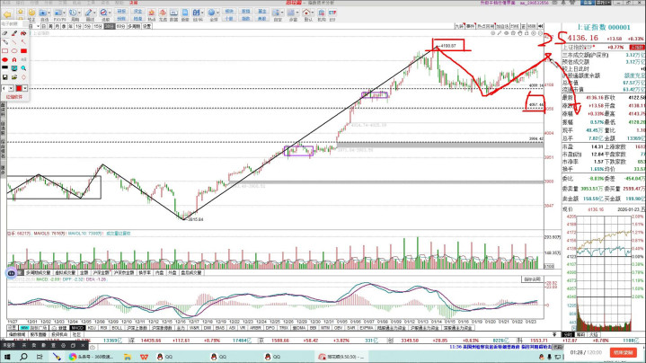Screen dimensions: 646x363
Task: Switch chart to 5分 period
Action: click(x=87, y=26)
